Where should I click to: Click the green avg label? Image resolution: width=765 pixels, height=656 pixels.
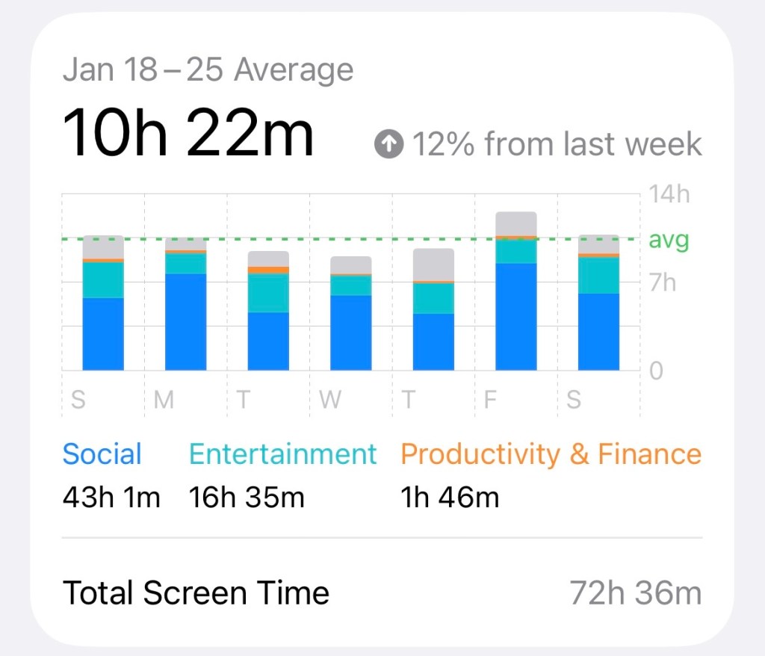point(669,241)
